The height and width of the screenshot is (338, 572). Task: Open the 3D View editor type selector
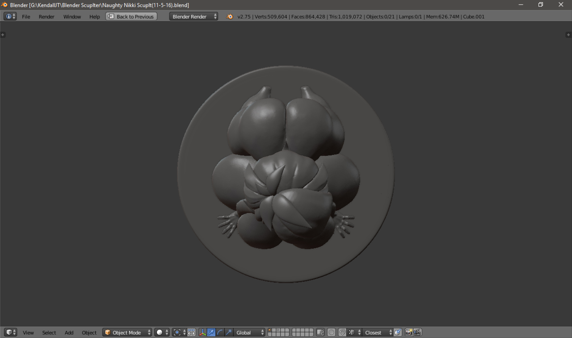click(x=10, y=333)
